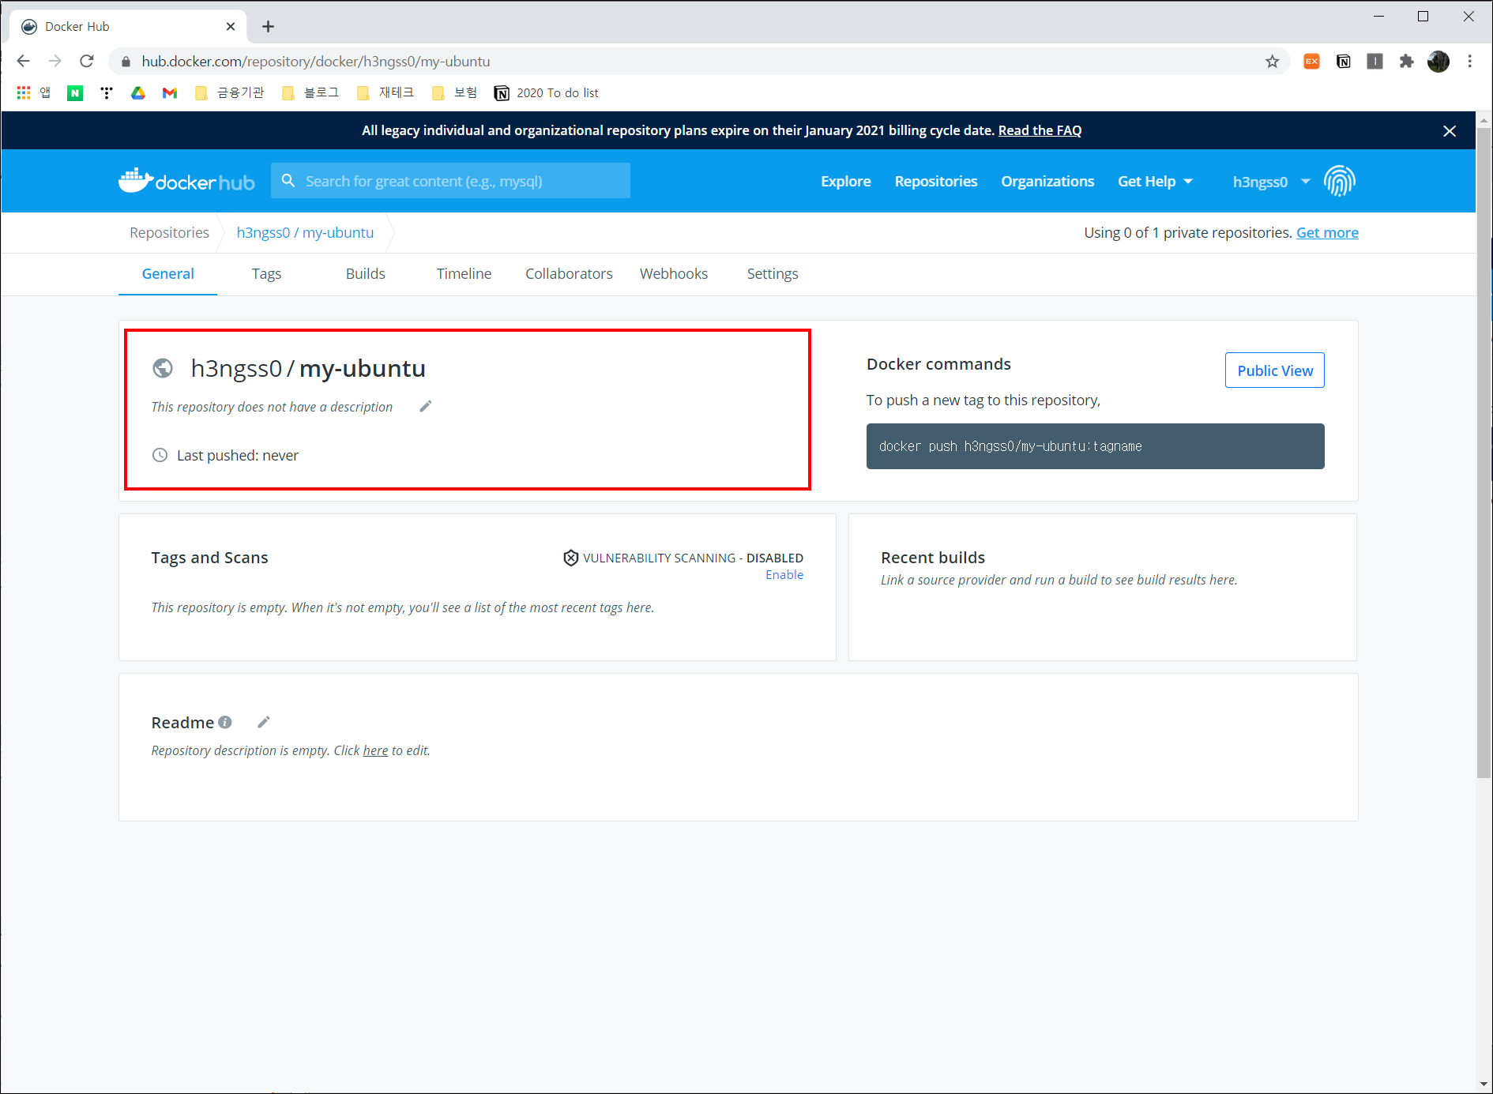Close the Docker Hub browser tab

click(x=231, y=27)
